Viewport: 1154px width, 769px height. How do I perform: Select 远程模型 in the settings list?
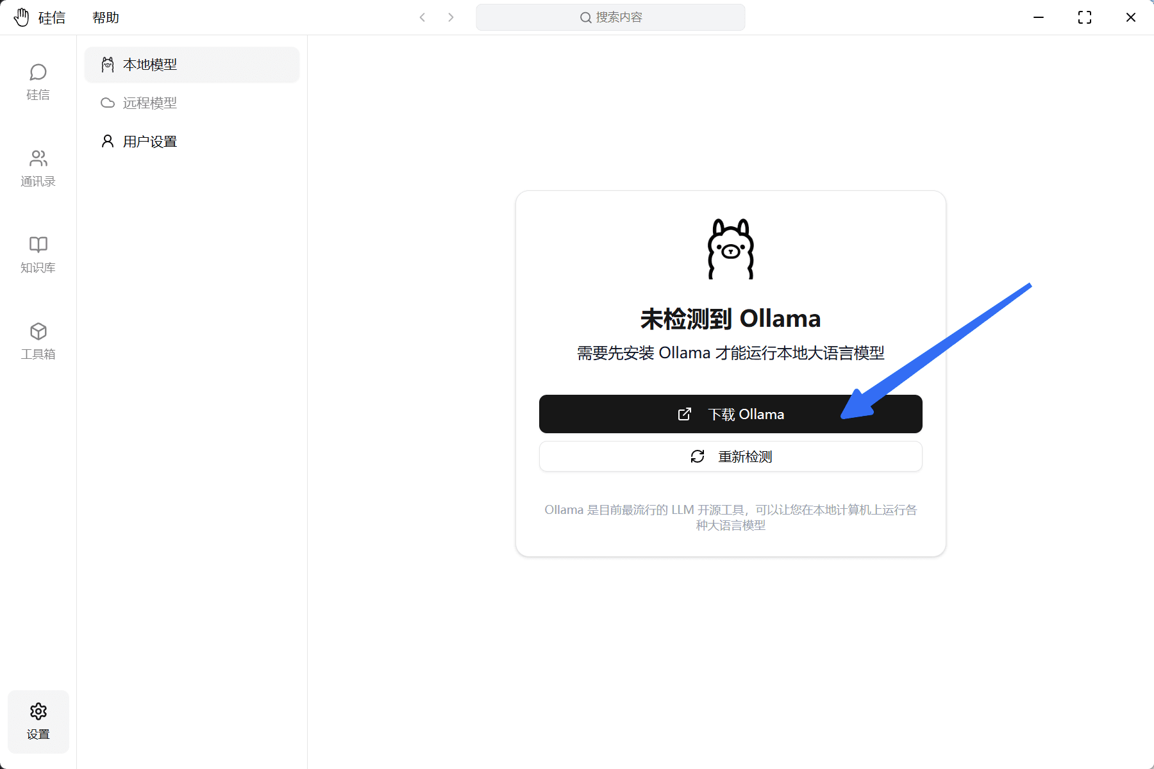(x=192, y=103)
